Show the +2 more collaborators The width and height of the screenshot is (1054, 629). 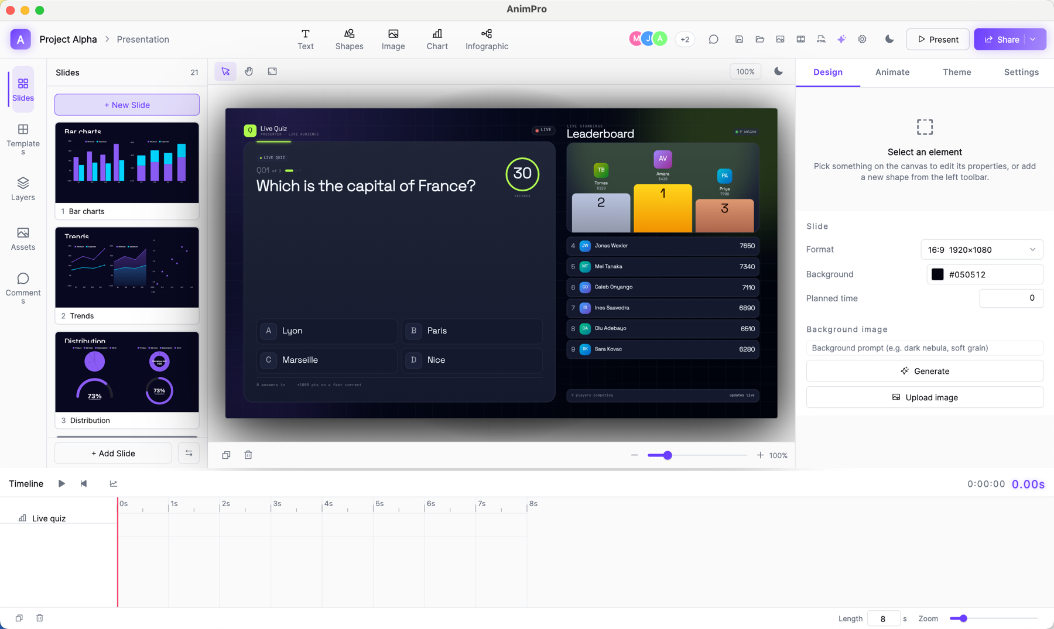[x=685, y=39]
